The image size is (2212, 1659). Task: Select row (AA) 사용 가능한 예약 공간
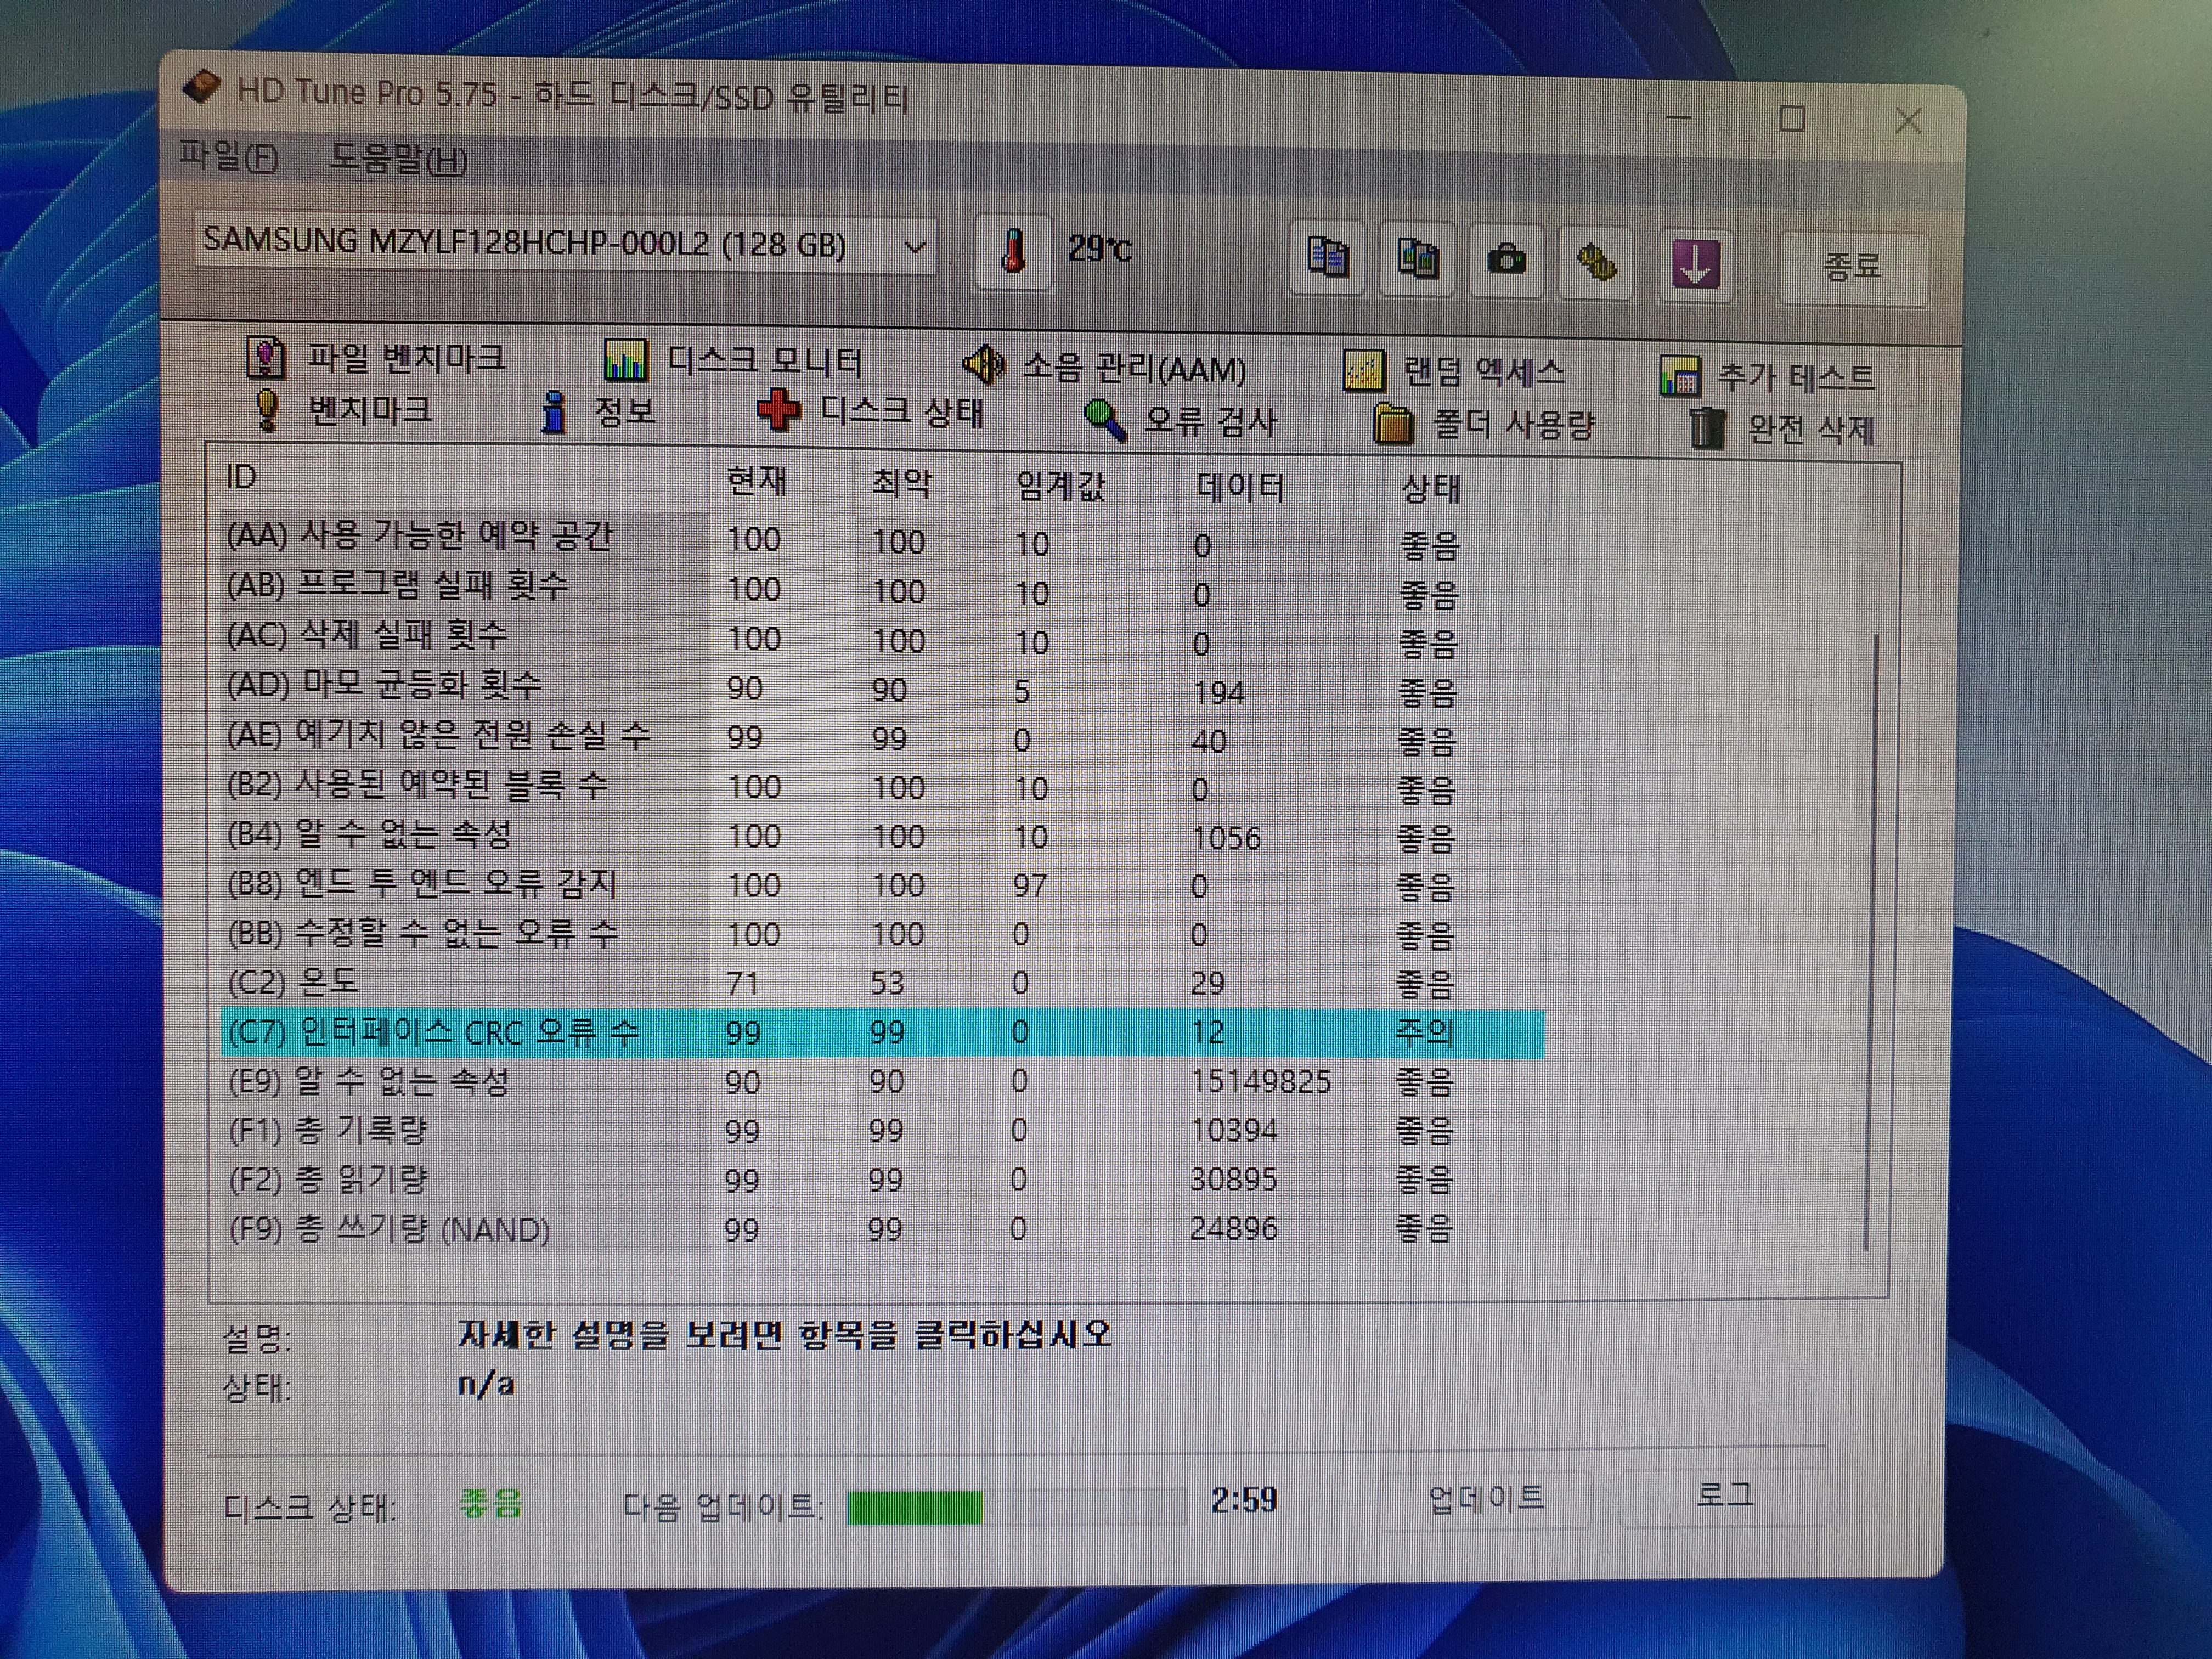[883, 540]
